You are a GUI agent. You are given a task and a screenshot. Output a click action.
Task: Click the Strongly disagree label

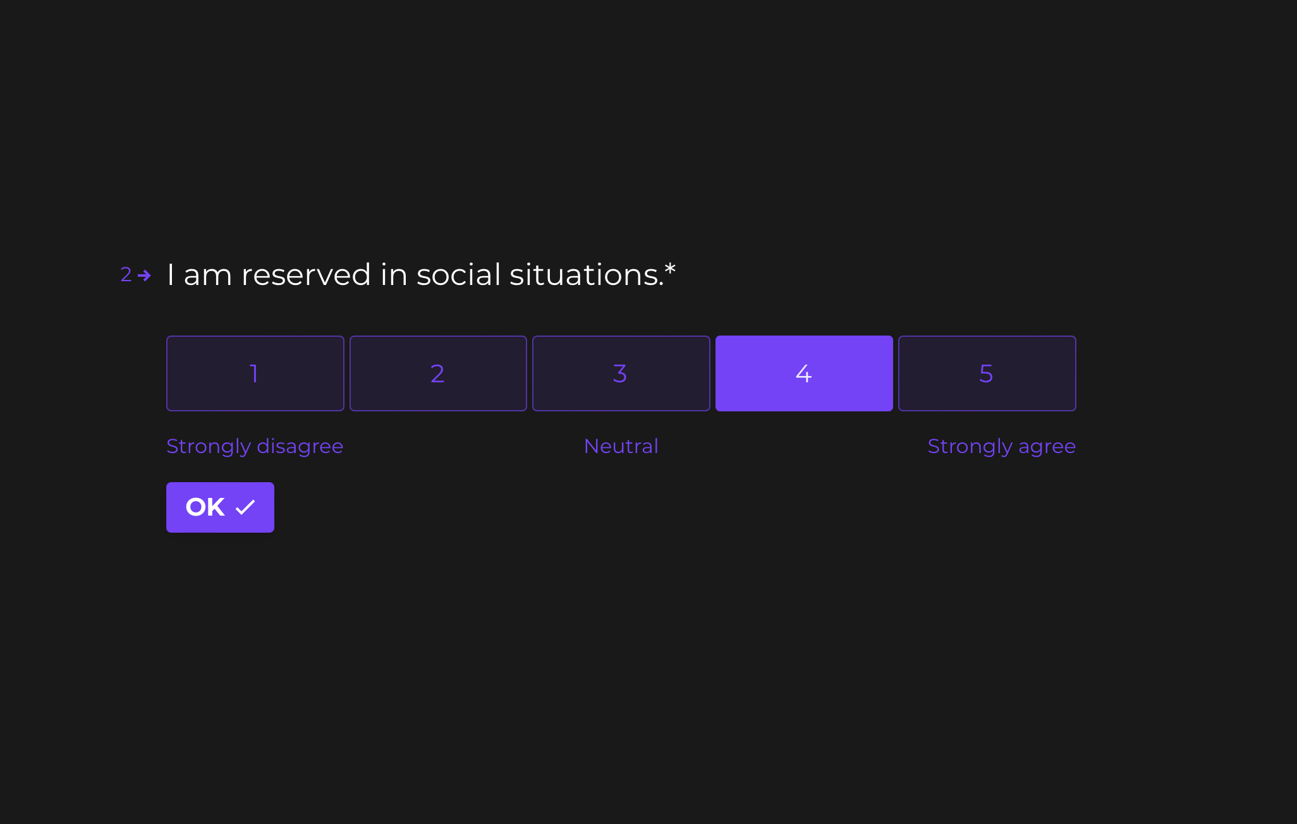tap(255, 445)
